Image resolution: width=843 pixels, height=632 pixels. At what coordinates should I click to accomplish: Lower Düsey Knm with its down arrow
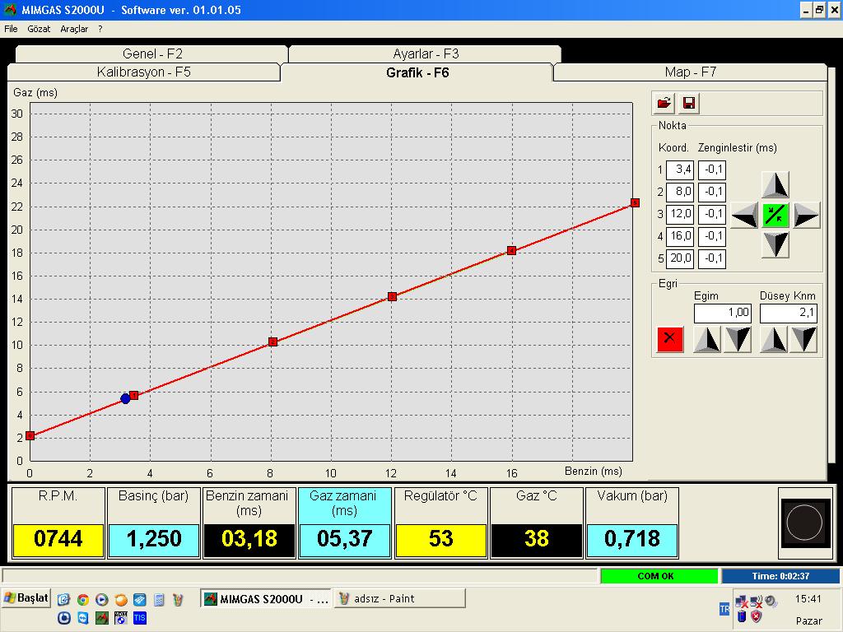click(803, 339)
